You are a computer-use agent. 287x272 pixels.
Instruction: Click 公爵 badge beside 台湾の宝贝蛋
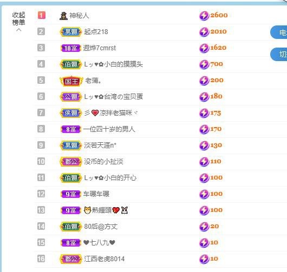(71, 97)
